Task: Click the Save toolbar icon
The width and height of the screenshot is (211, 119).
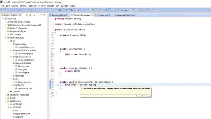Action: (8, 10)
